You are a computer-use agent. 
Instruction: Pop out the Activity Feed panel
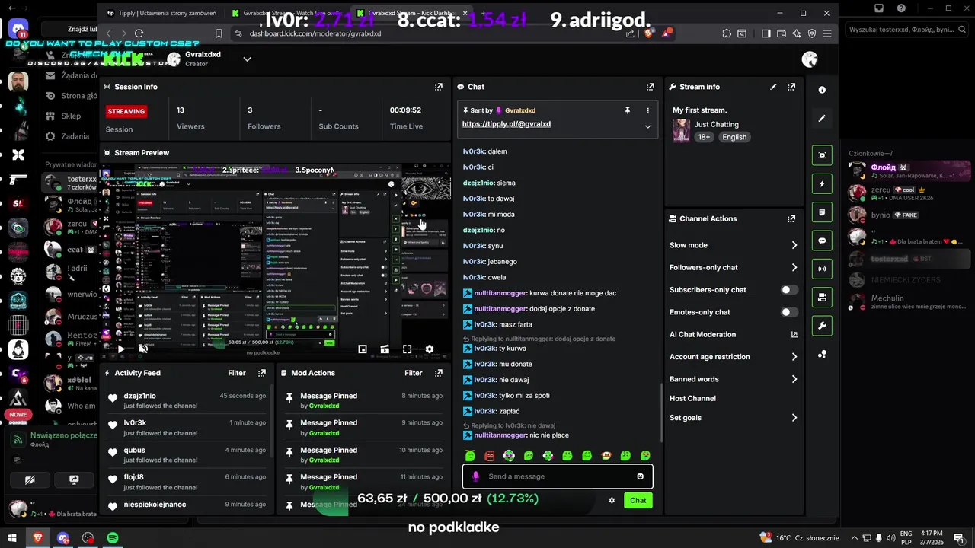tap(262, 373)
